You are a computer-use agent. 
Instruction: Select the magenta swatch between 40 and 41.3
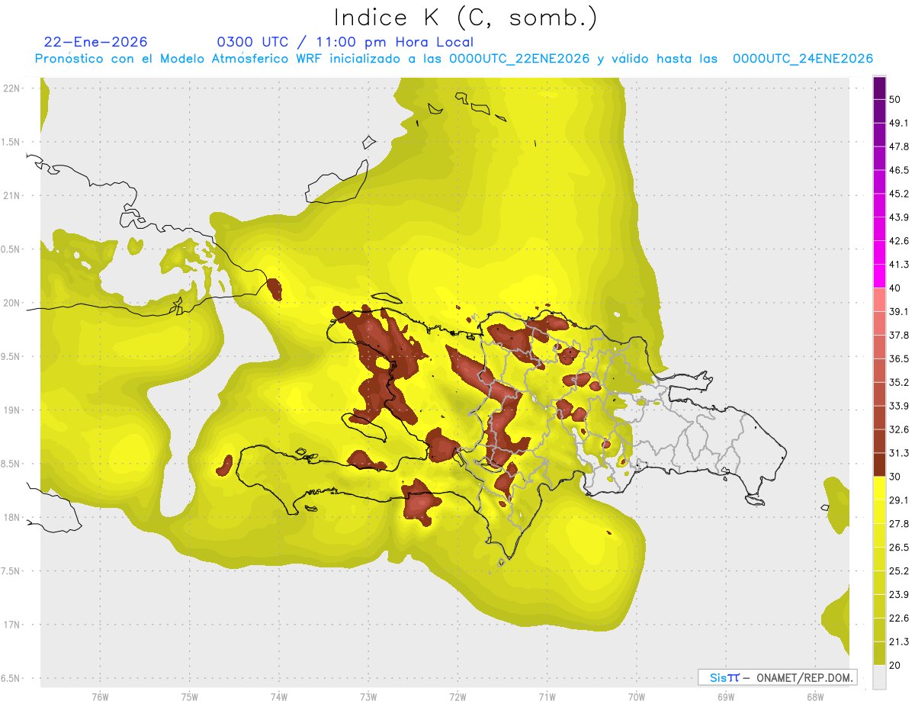(x=879, y=276)
